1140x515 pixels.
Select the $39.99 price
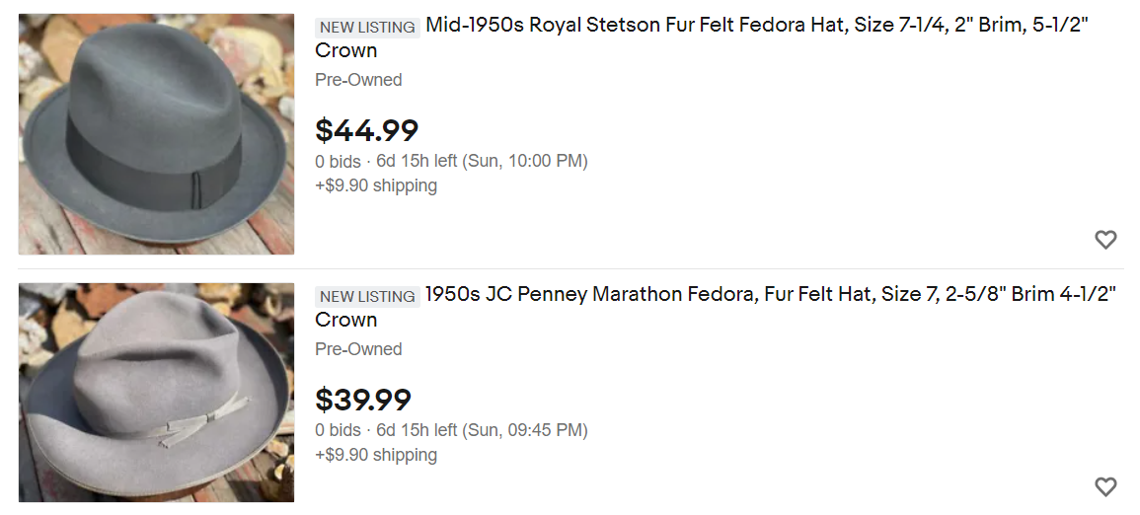click(363, 401)
